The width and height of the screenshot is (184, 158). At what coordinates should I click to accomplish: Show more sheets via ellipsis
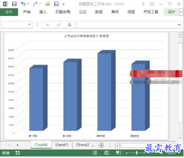pyautogui.click(x=93, y=146)
